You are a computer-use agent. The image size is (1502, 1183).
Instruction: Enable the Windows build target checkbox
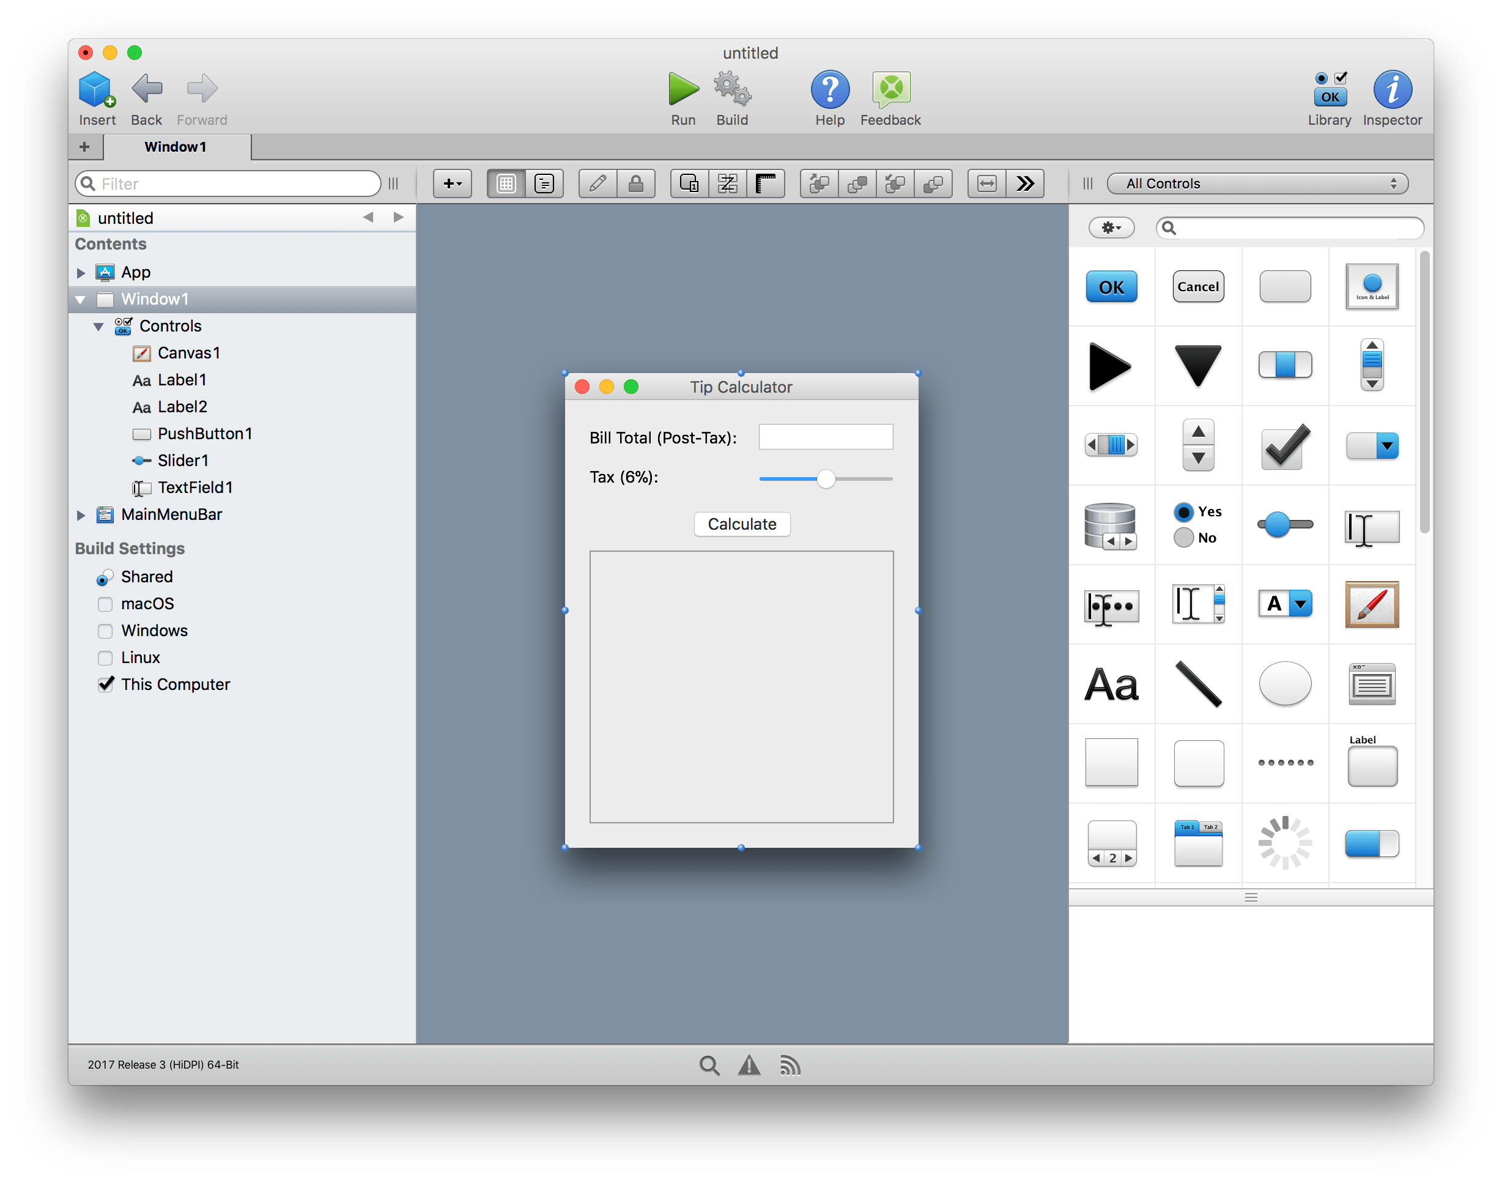click(105, 631)
